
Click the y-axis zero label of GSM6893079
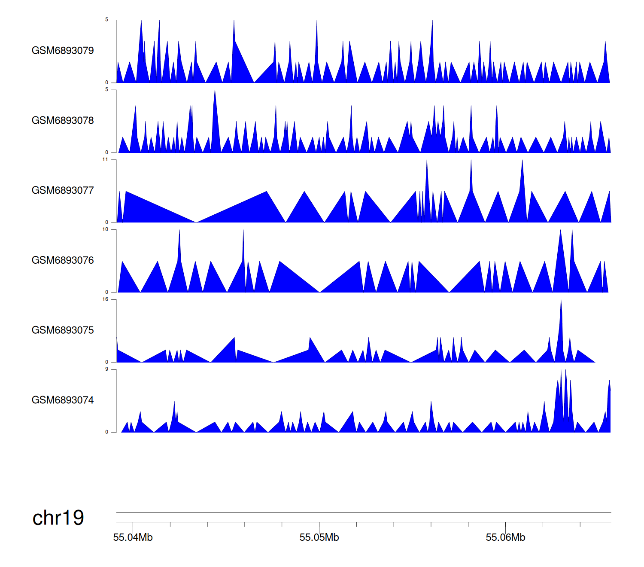point(107,82)
